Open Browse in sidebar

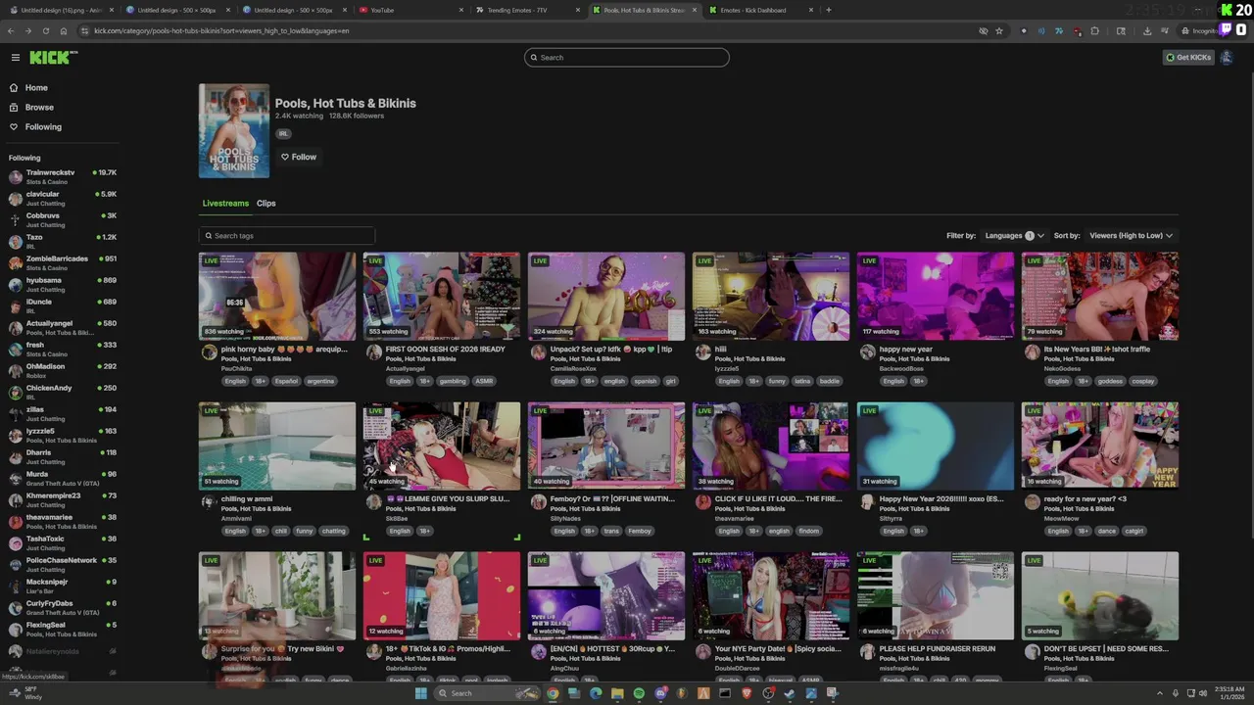pos(39,108)
